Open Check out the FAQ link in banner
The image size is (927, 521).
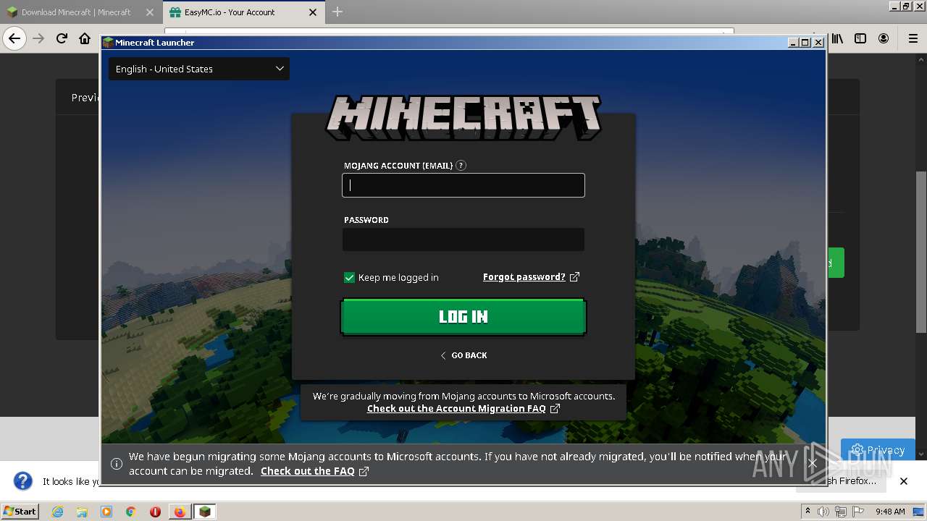[308, 471]
